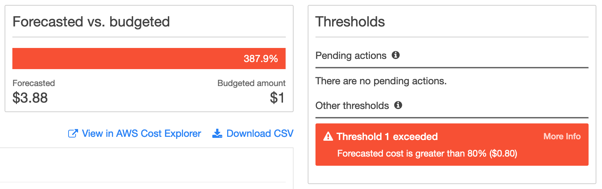Click the Pending actions section label
Screen dimensions: 602x189
coord(351,56)
